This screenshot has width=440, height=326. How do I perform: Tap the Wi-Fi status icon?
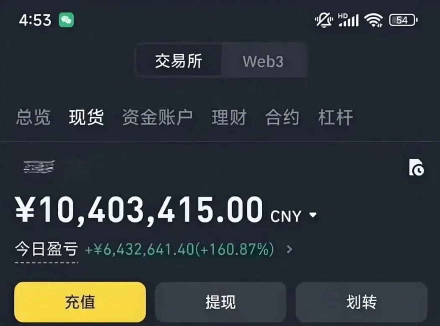(373, 20)
